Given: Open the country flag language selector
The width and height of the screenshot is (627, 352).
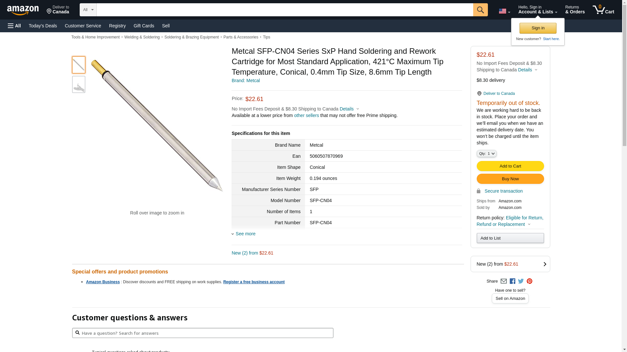Looking at the screenshot, I should tap(504, 11).
